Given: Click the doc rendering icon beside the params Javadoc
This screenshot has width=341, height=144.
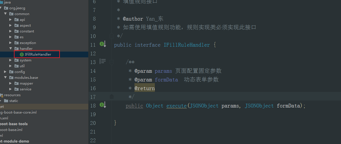Looking at the screenshot, I should (x=103, y=61).
